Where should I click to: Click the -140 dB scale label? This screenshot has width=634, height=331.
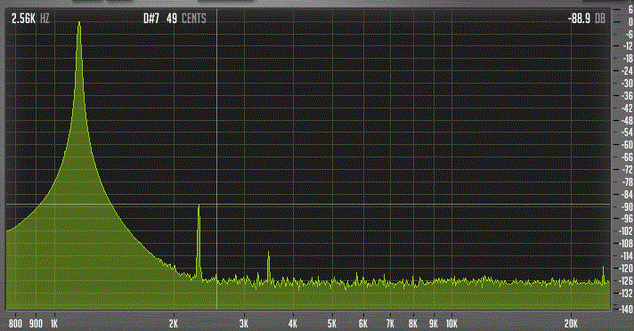point(626,309)
